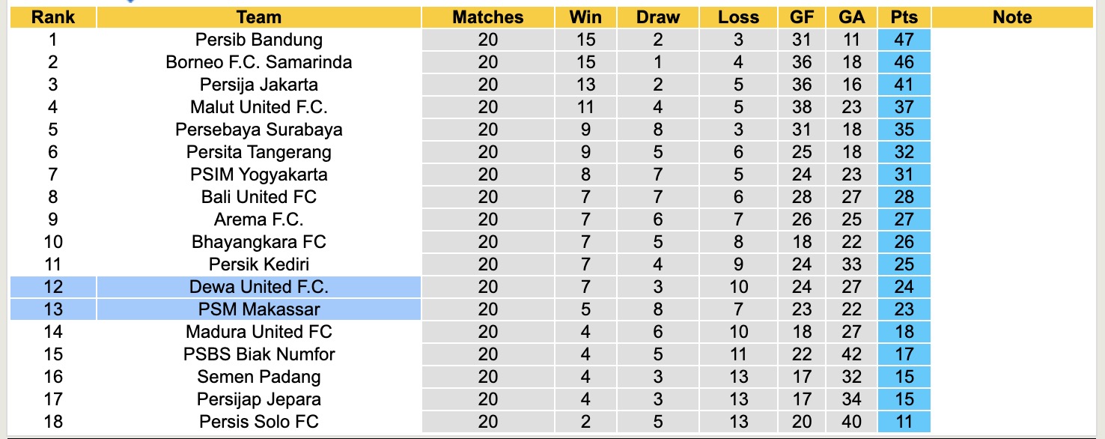Click the highlighted Dewa United F.C. row name

click(x=258, y=287)
